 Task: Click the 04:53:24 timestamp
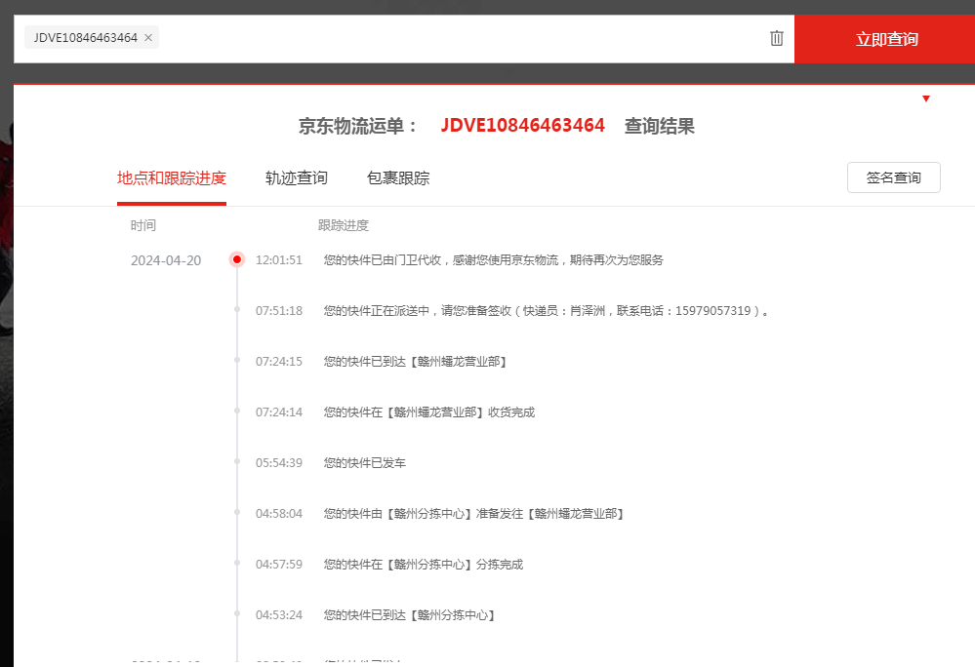coord(279,615)
